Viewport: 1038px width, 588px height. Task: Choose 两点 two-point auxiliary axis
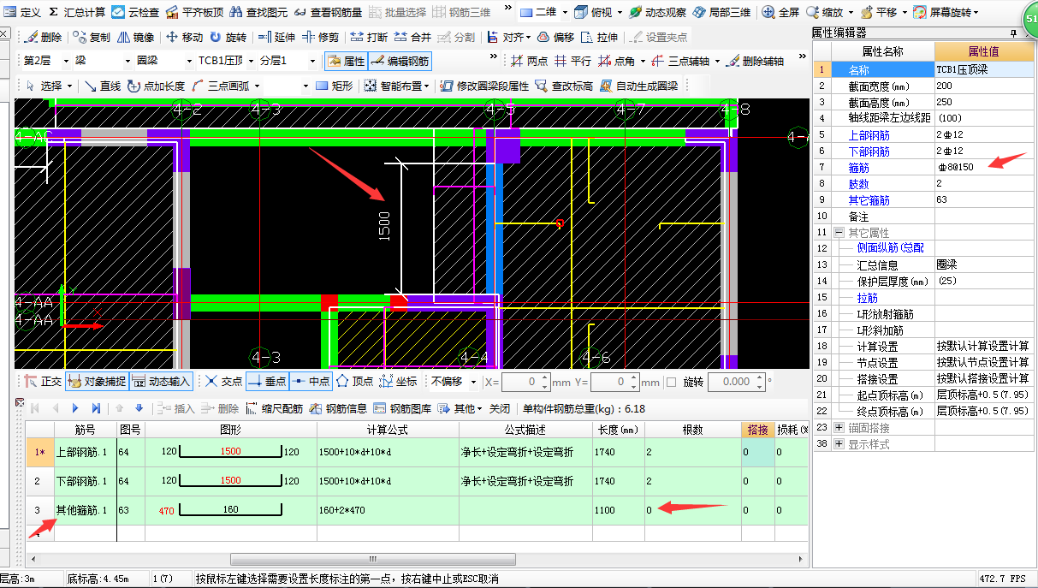coord(530,62)
